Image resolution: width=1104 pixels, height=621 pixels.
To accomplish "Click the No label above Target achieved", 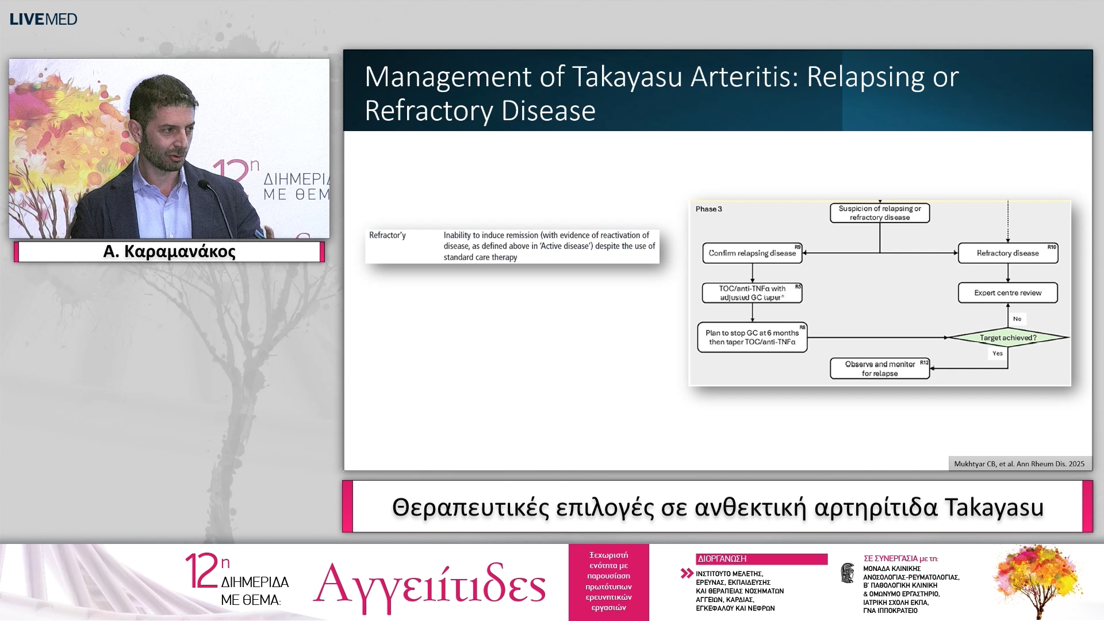I will [x=1017, y=319].
